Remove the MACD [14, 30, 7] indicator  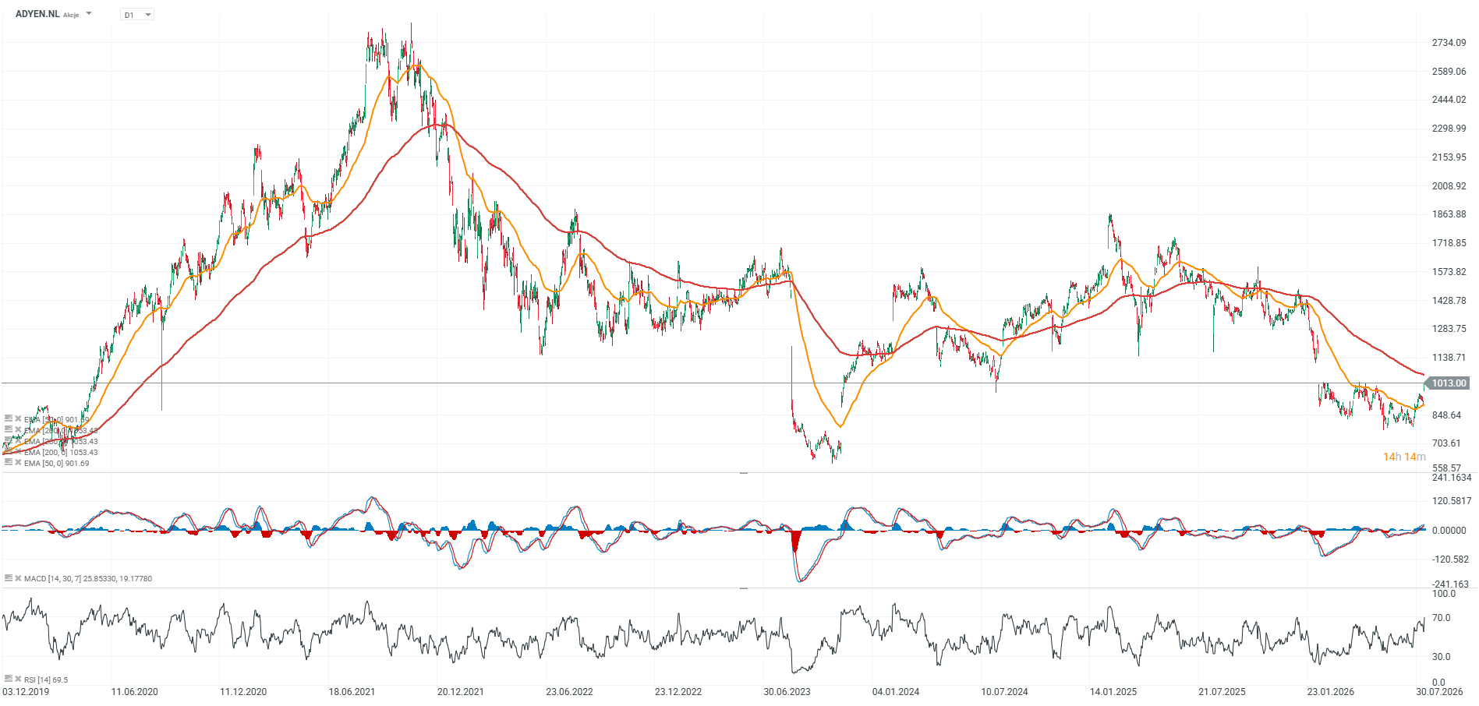pyautogui.click(x=18, y=578)
